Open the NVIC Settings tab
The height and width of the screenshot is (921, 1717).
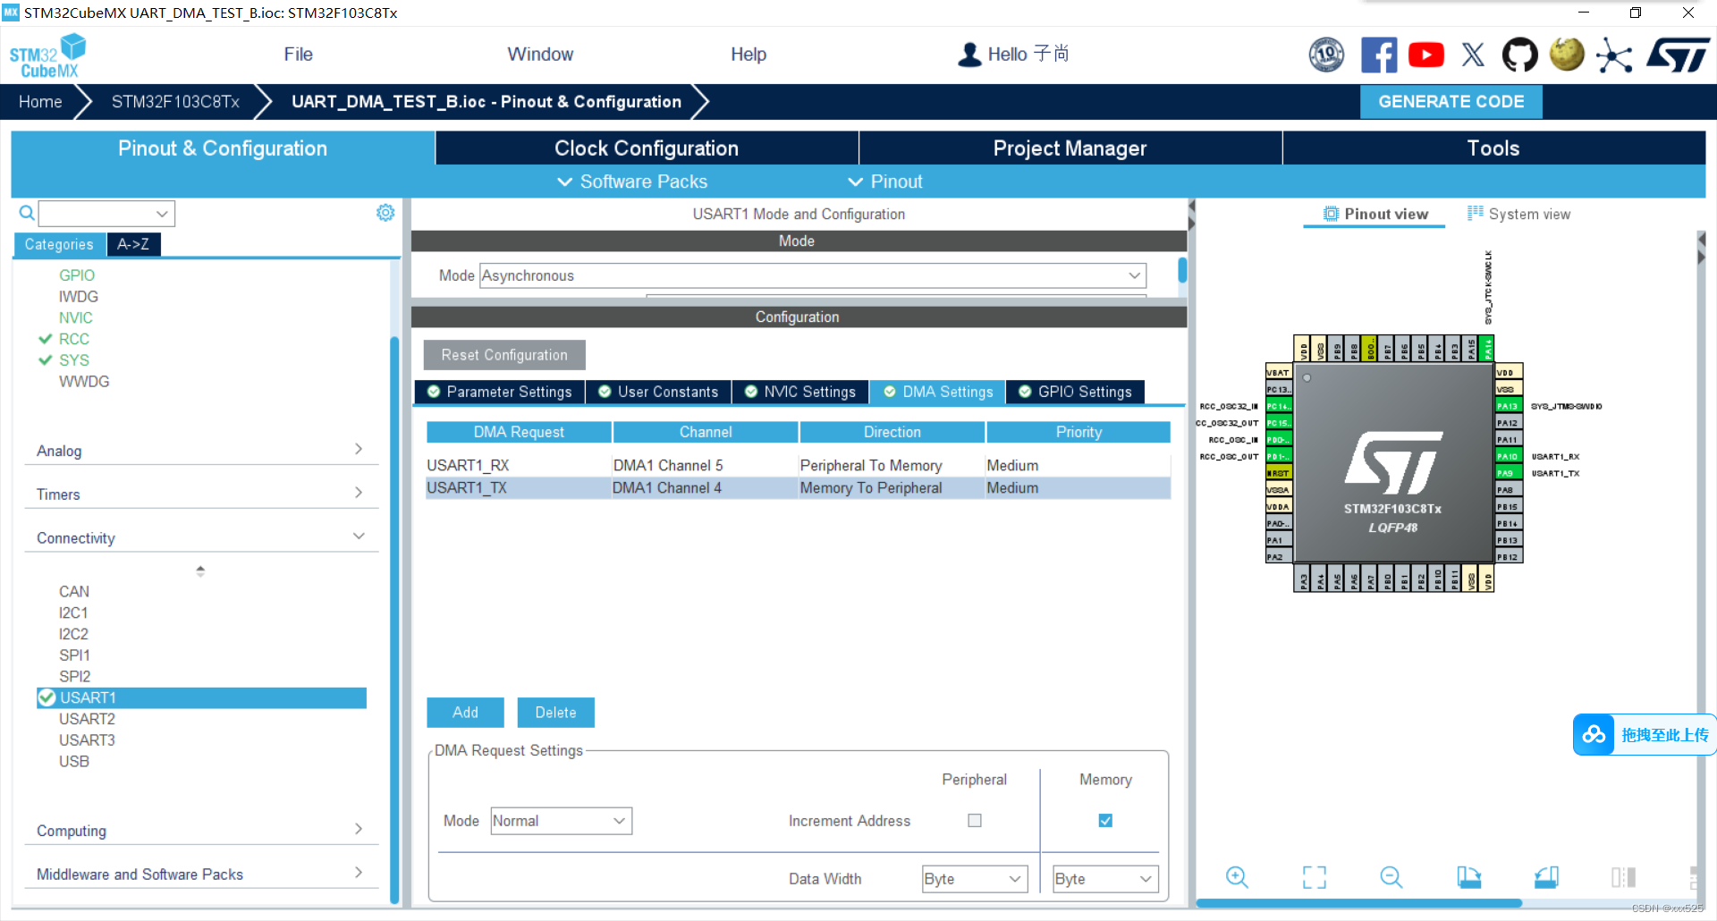click(x=800, y=392)
